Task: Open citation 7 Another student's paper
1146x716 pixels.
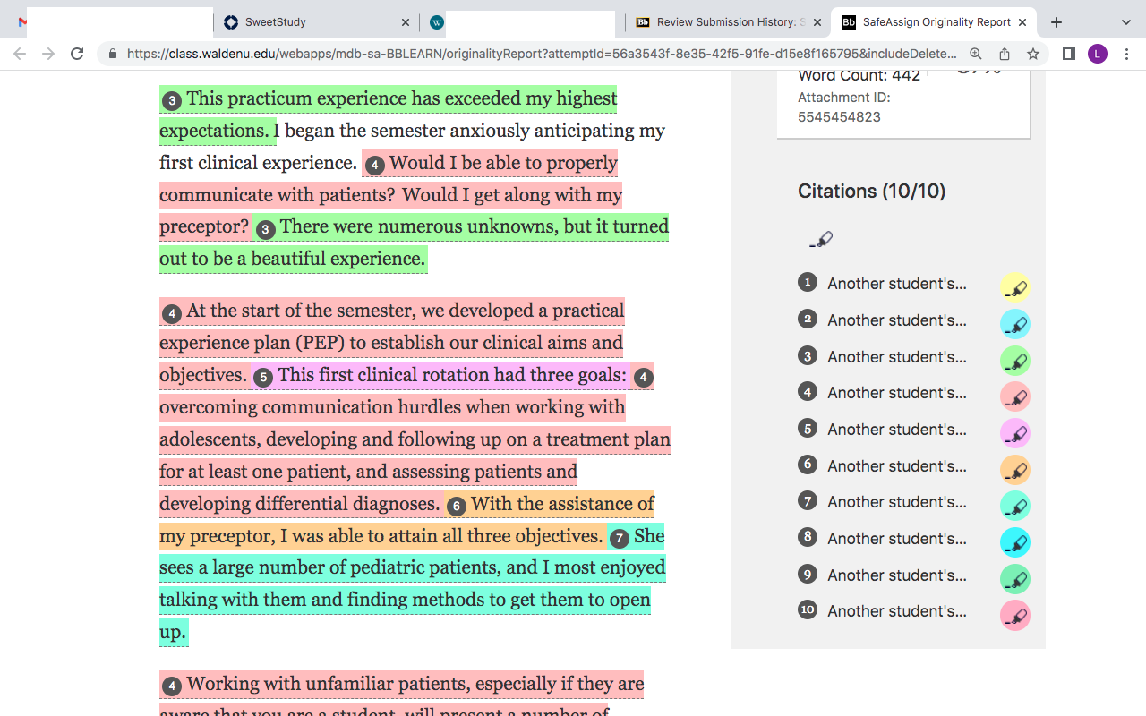Action: pos(897,502)
